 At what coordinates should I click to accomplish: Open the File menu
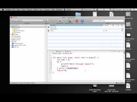[14, 10]
